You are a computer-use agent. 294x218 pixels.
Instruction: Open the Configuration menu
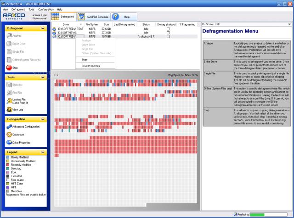click(46, 9)
